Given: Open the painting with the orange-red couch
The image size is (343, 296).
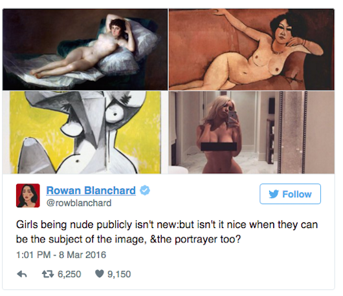Looking at the screenshot, I should pyautogui.click(x=252, y=50).
